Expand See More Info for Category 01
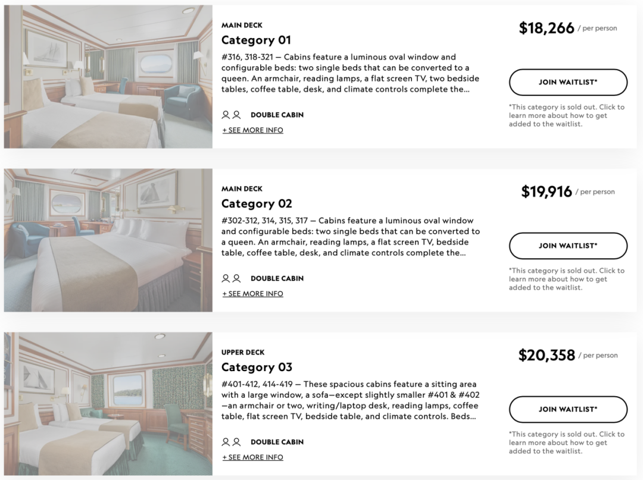643x480 pixels. pos(252,130)
